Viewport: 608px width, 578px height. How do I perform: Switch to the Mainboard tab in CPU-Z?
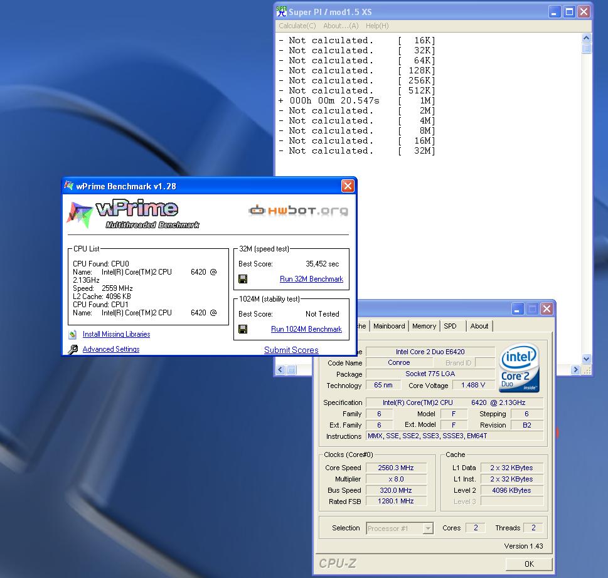click(389, 326)
